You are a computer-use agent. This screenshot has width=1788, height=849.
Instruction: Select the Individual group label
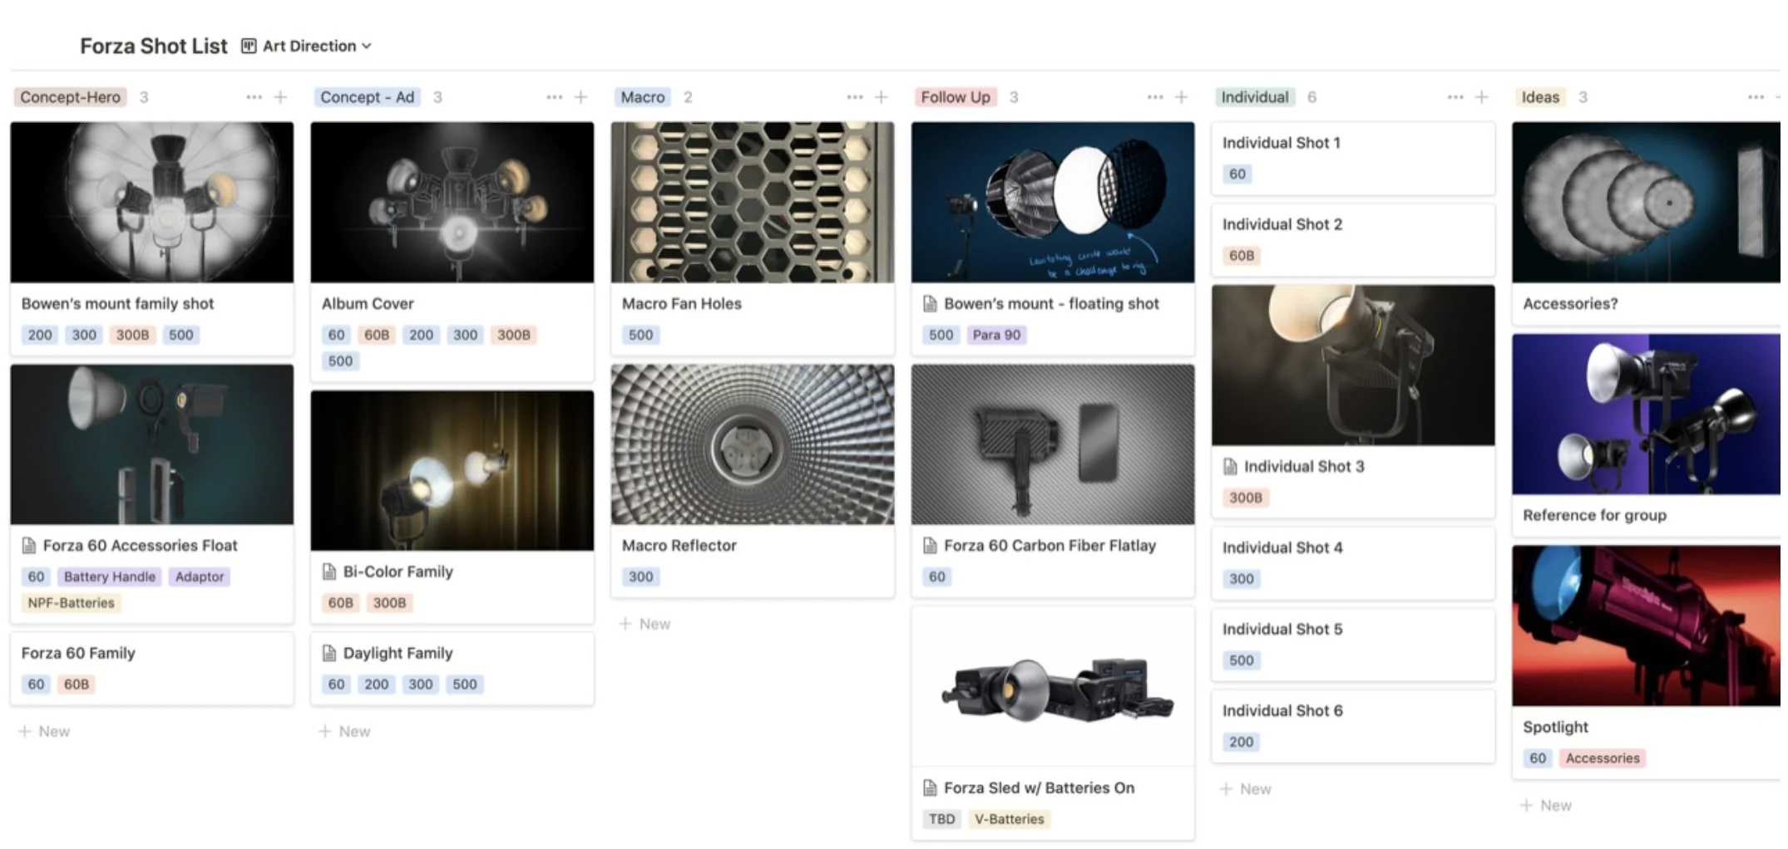(x=1255, y=97)
